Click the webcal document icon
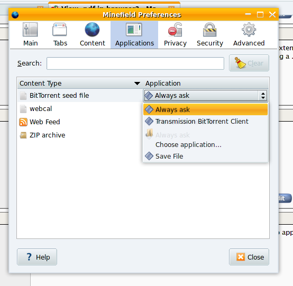This screenshot has width=293, height=286. click(23, 109)
